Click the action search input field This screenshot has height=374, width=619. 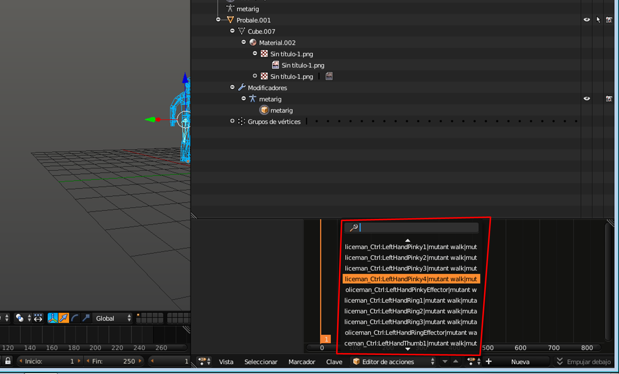411,227
